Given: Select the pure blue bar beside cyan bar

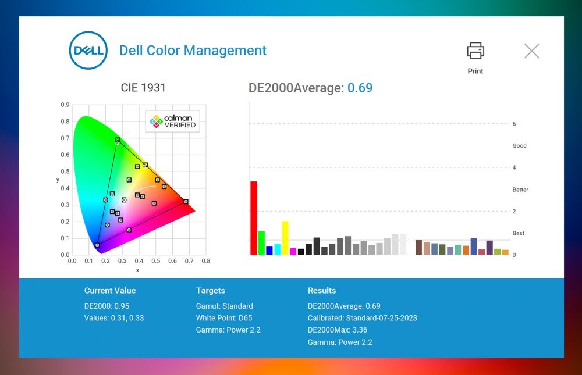Looking at the screenshot, I should pos(269,251).
